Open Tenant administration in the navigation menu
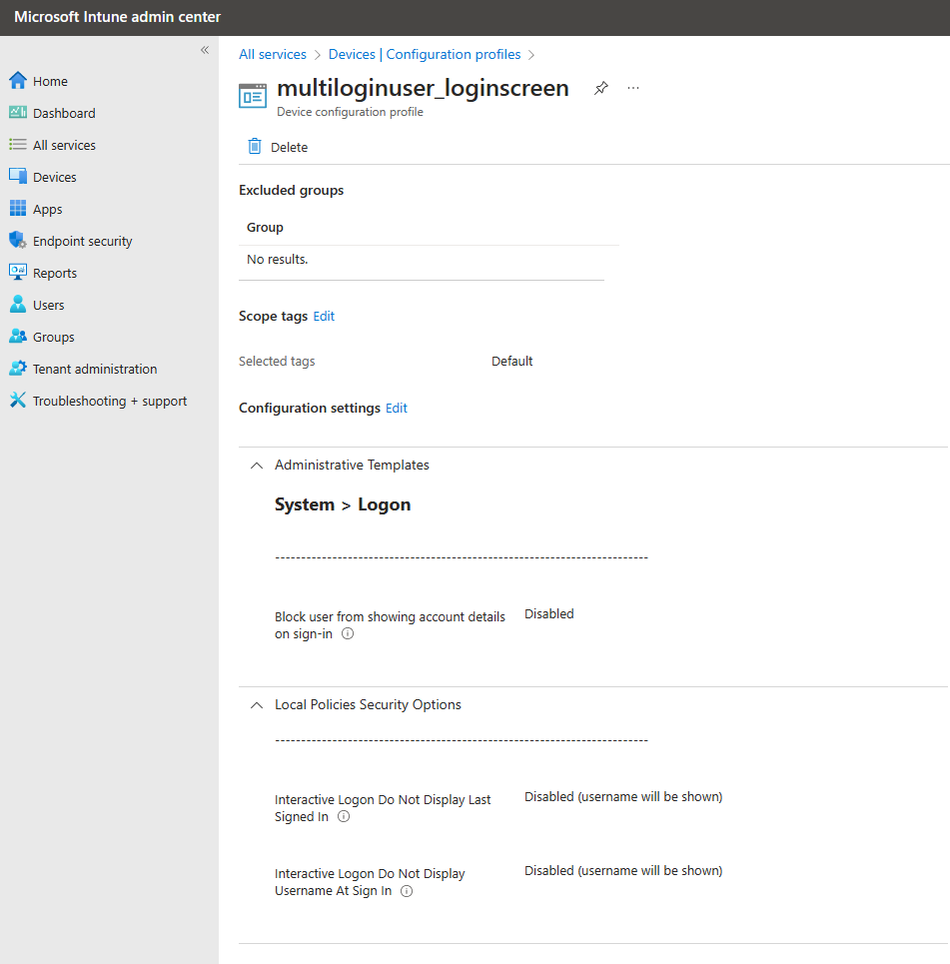This screenshot has height=964, width=950. tap(95, 369)
